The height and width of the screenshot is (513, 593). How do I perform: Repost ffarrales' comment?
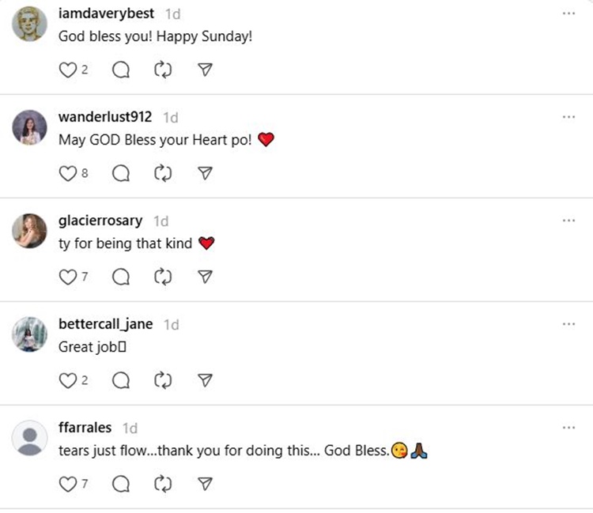click(x=163, y=485)
